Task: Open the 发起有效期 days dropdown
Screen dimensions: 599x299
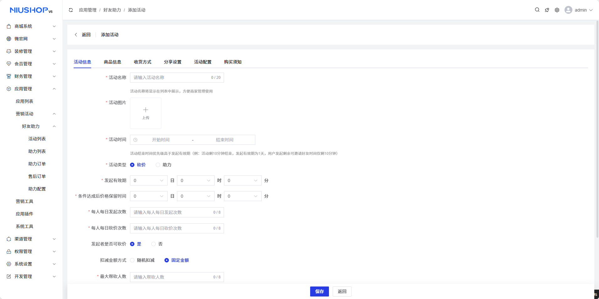Action: point(148,180)
